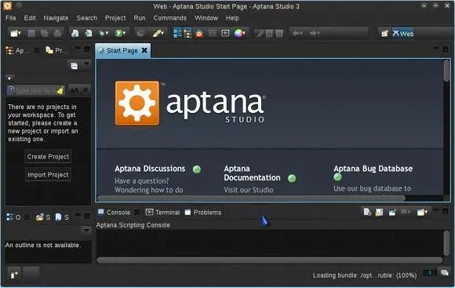
Task: Click the grayed Print icon in toolbar
Action: click(x=57, y=34)
